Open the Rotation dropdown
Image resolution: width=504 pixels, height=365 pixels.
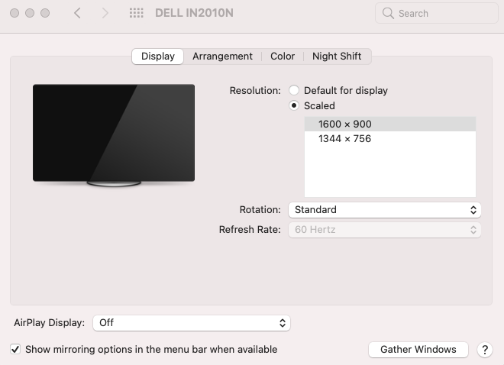pos(385,210)
